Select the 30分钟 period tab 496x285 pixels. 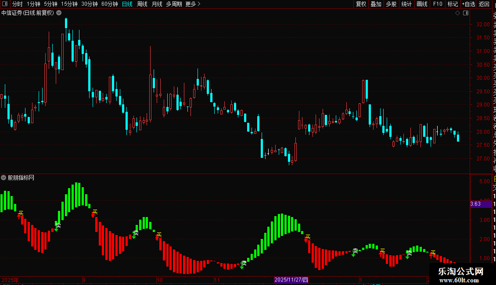coord(90,4)
